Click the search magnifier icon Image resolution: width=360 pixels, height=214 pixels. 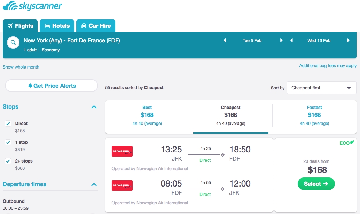[13, 43]
